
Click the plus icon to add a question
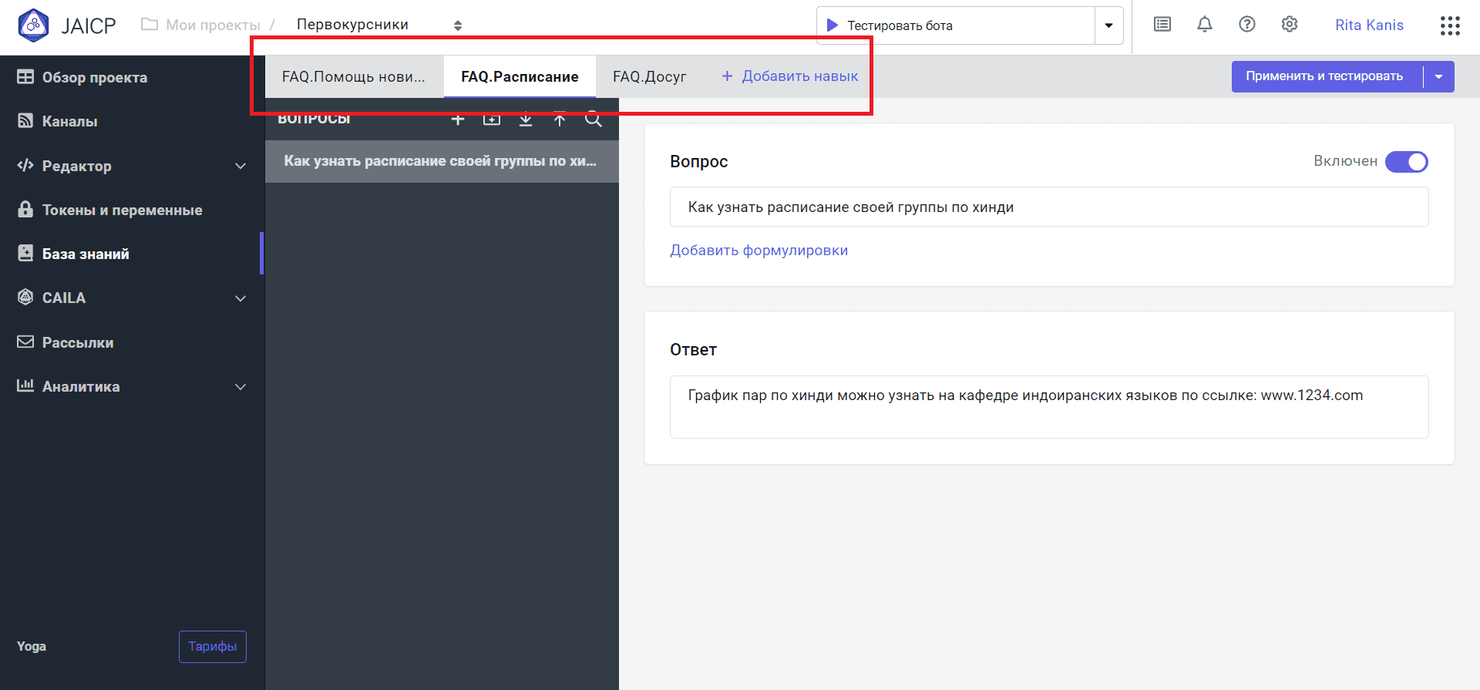458,119
